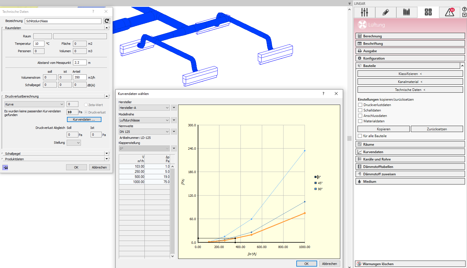Open the library books tab

(x=407, y=12)
